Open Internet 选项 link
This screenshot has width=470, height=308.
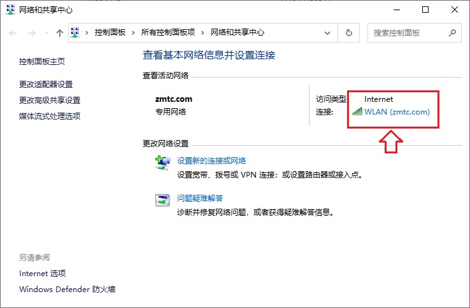click(x=42, y=273)
